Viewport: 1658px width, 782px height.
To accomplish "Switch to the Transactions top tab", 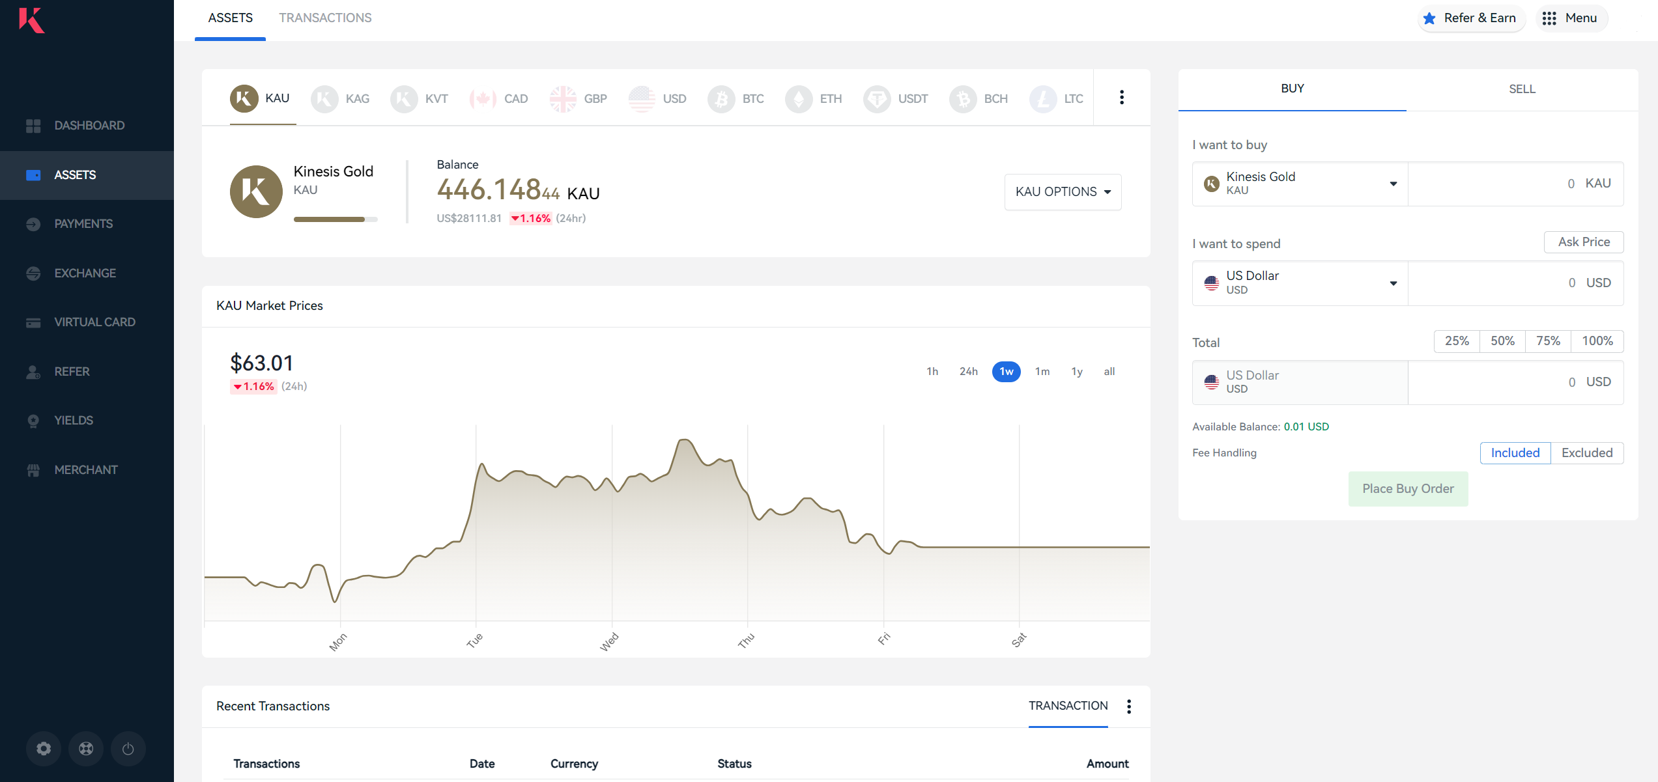I will coord(325,18).
